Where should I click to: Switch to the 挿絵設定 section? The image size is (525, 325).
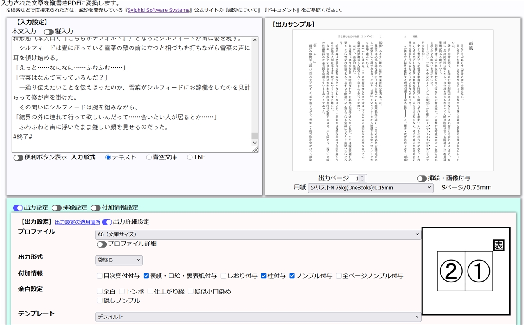[57, 208]
